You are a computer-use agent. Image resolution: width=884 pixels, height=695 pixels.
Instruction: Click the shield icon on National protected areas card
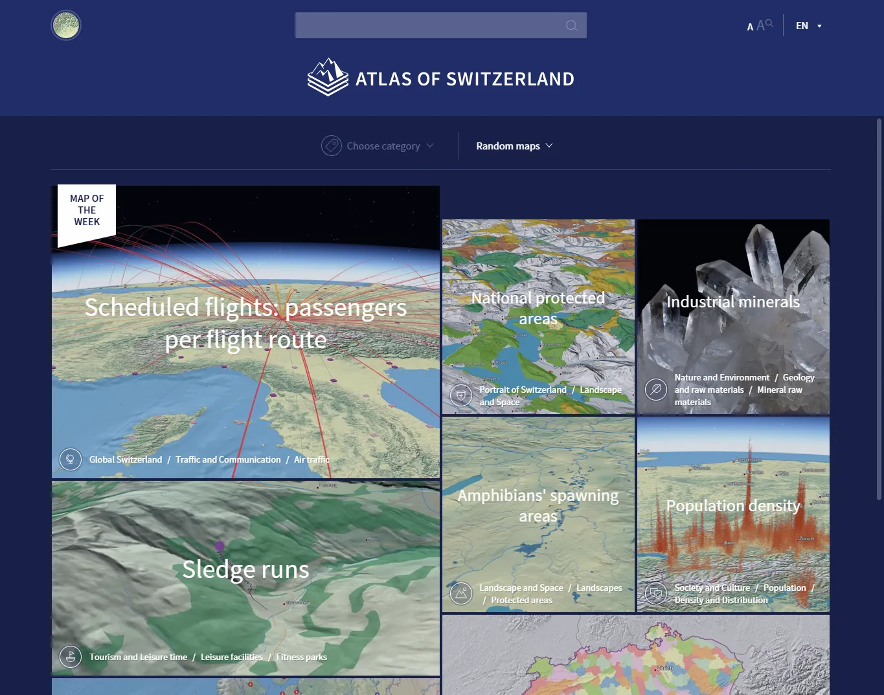[460, 395]
